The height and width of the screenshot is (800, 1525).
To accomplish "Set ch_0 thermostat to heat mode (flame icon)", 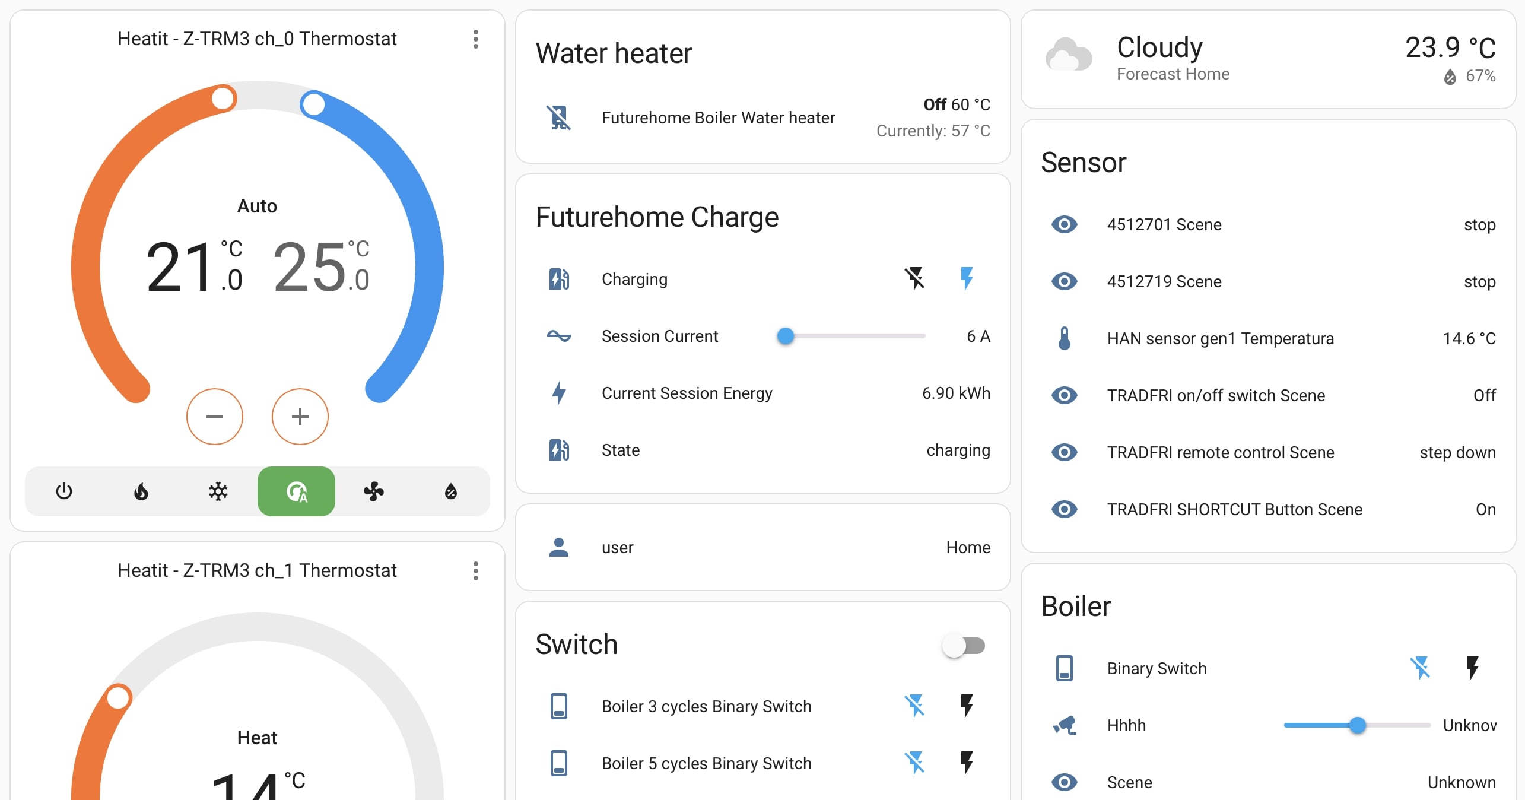I will click(x=141, y=491).
